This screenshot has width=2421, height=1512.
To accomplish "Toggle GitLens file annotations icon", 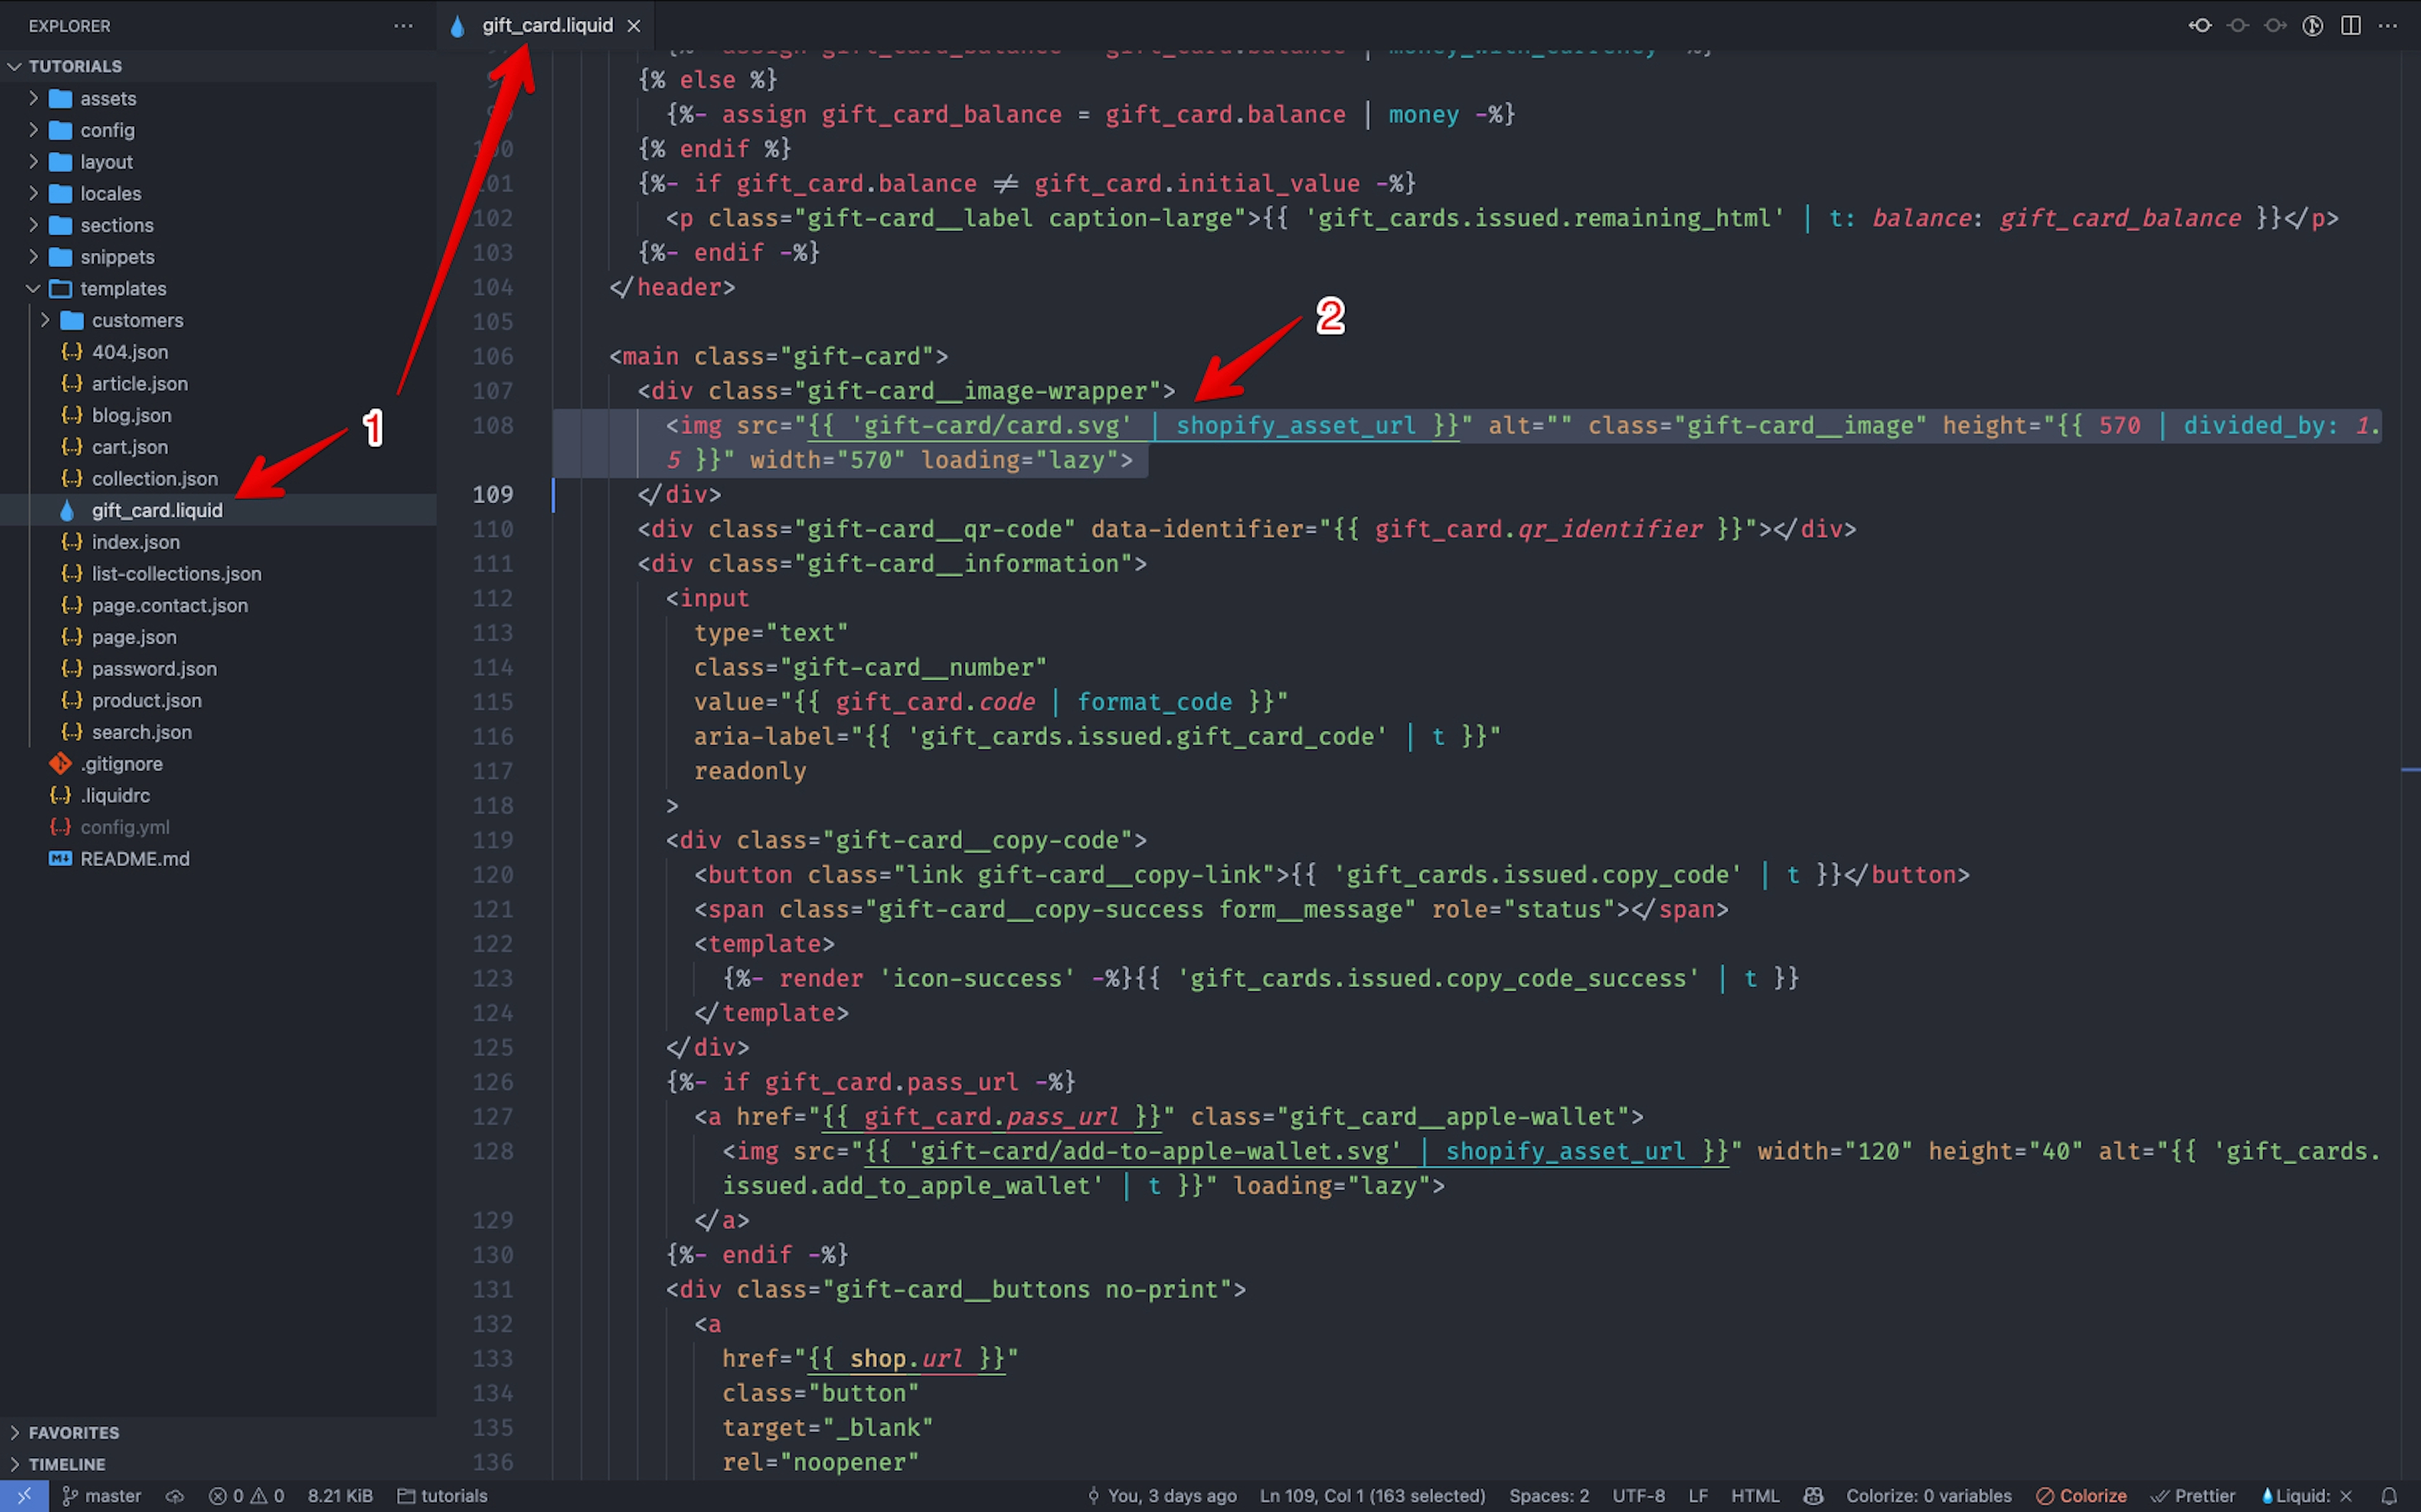I will coord(2313,26).
